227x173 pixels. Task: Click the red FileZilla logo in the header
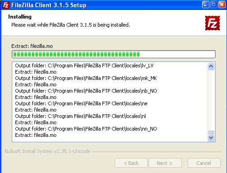point(213,23)
